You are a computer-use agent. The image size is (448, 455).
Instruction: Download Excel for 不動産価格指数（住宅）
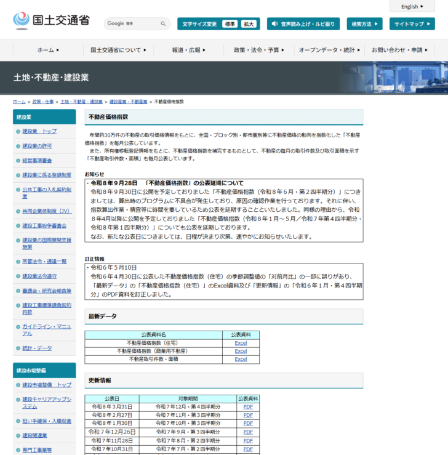coord(241,343)
